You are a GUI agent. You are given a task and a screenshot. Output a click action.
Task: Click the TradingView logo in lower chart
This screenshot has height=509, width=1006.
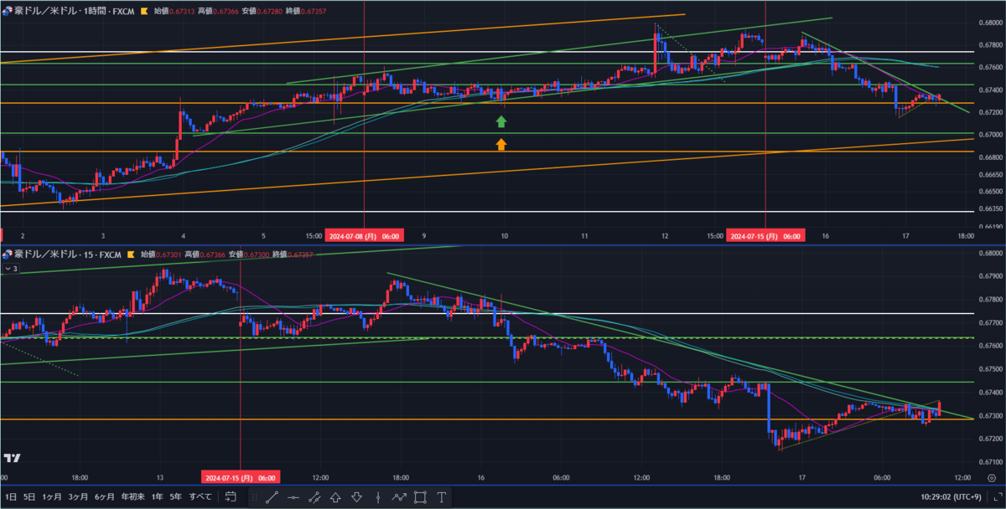(x=11, y=458)
